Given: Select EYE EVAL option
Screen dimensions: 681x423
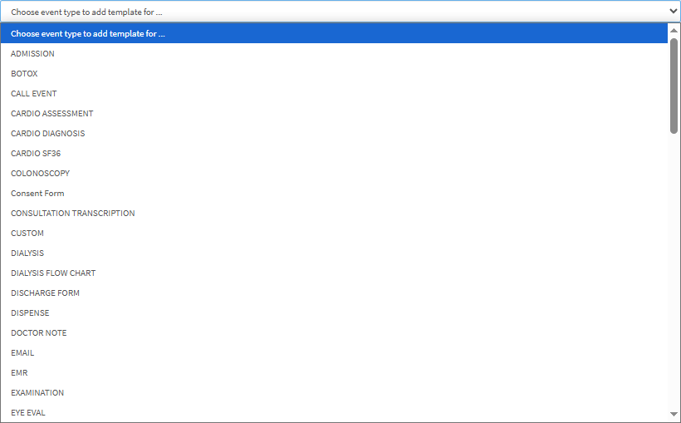Looking at the screenshot, I should tap(334, 412).
